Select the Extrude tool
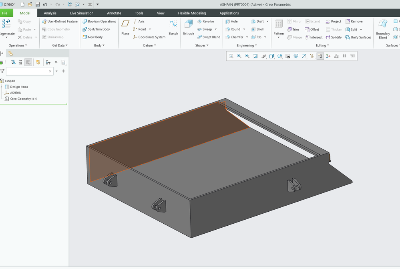 coord(189,27)
